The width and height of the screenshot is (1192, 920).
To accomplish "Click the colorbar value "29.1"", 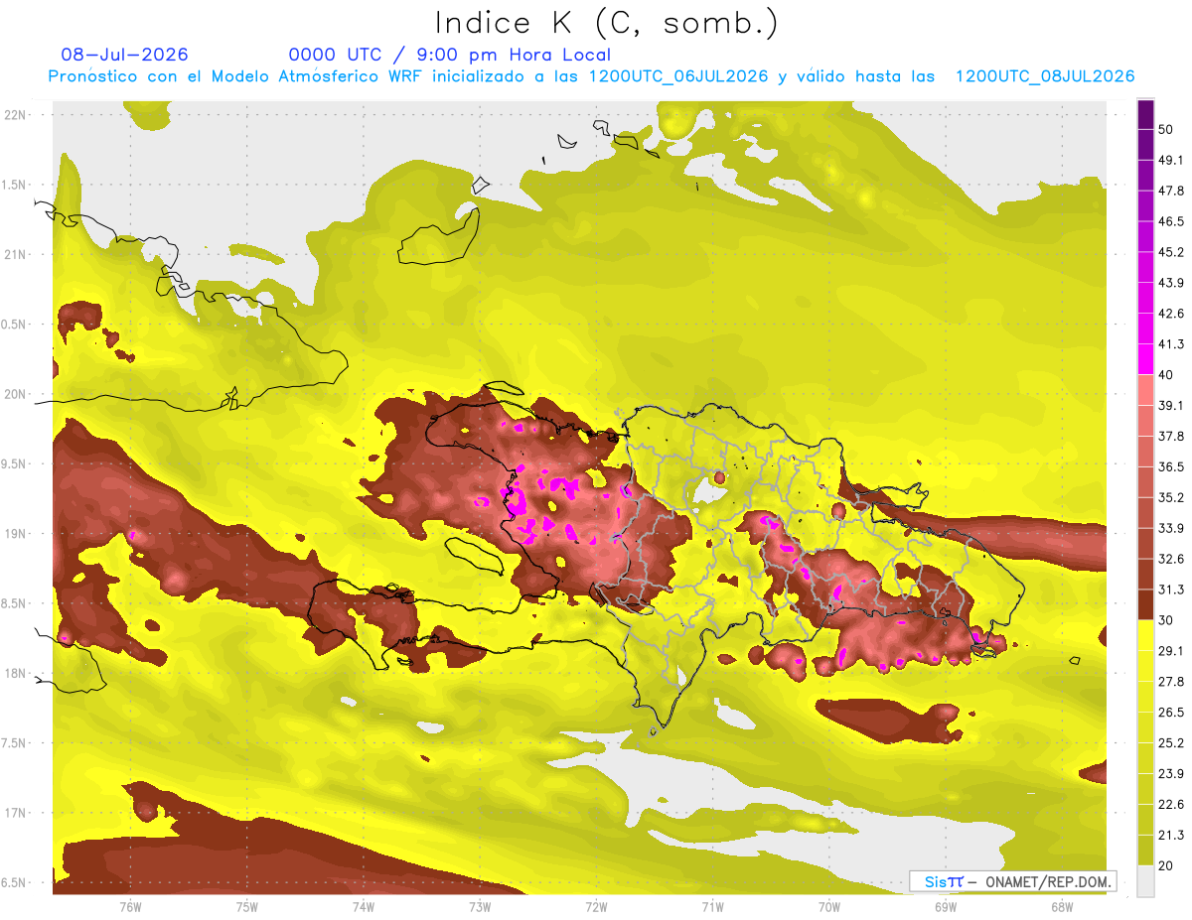I will pos(1171,651).
